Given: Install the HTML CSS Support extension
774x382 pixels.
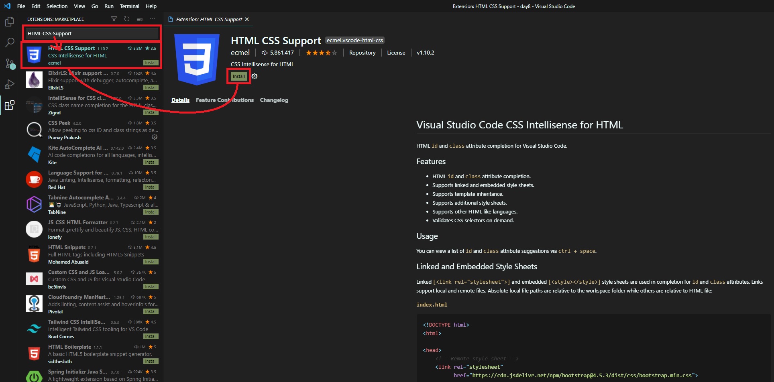Looking at the screenshot, I should (x=239, y=76).
